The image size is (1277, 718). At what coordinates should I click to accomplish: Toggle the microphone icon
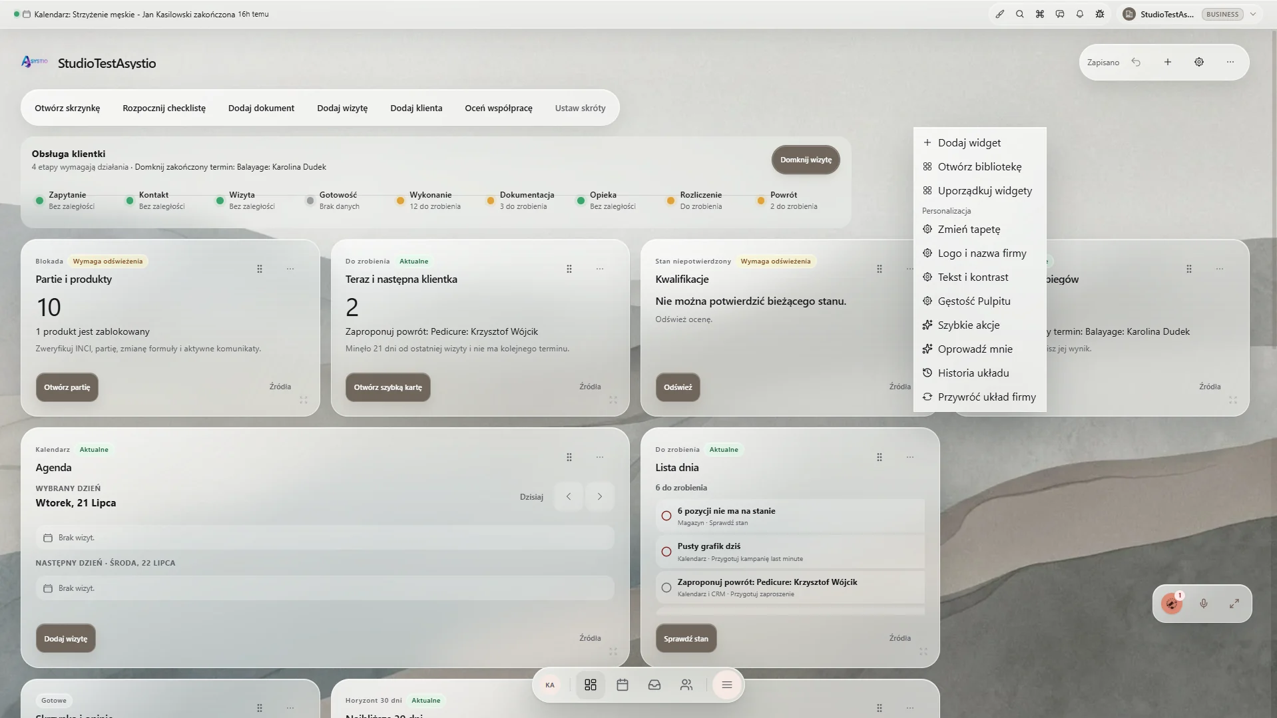(x=1203, y=604)
